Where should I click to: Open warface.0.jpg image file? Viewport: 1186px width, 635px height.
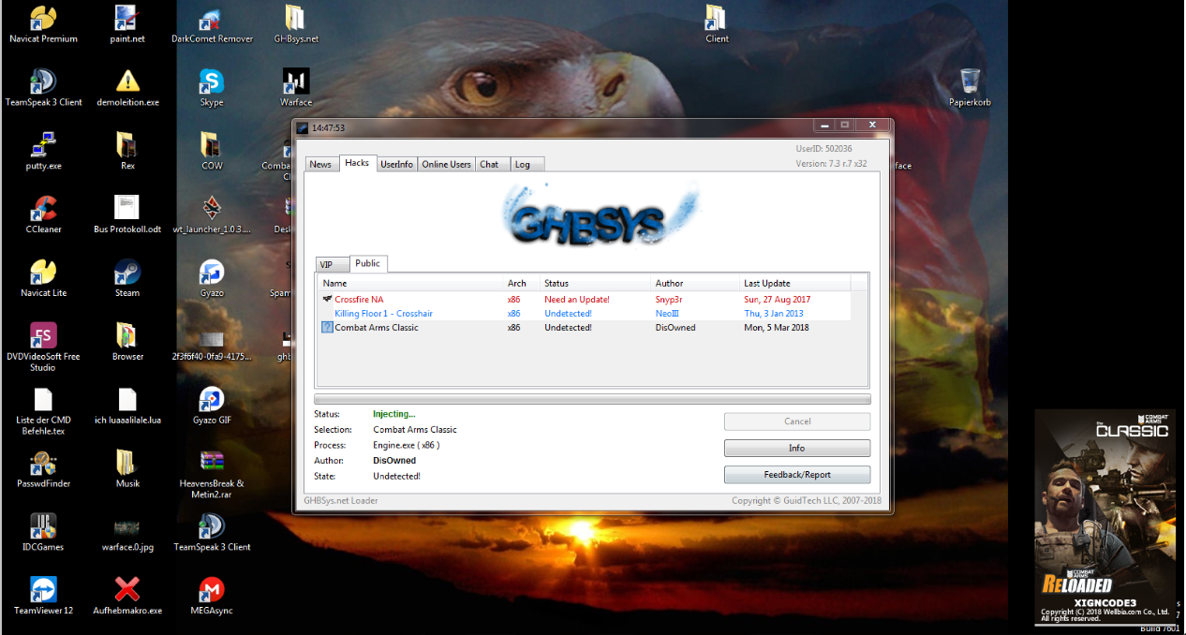click(x=127, y=533)
